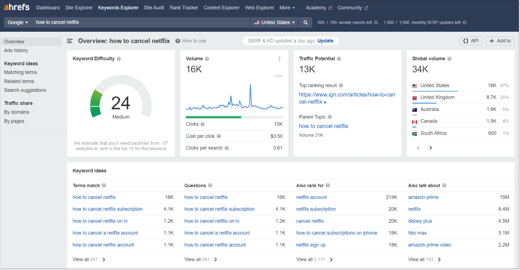Open Terms match how to cancel netflix on tv
The width and height of the screenshot is (520, 270).
pos(100,221)
